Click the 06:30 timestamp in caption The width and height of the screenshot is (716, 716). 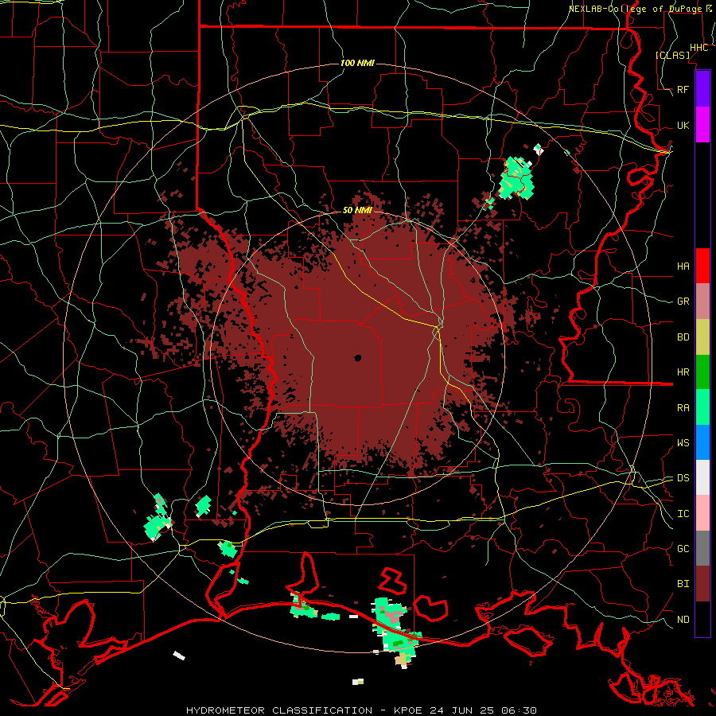point(520,710)
